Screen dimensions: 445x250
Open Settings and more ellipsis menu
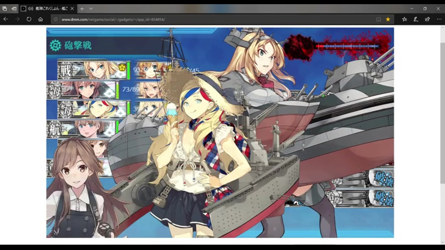439,19
